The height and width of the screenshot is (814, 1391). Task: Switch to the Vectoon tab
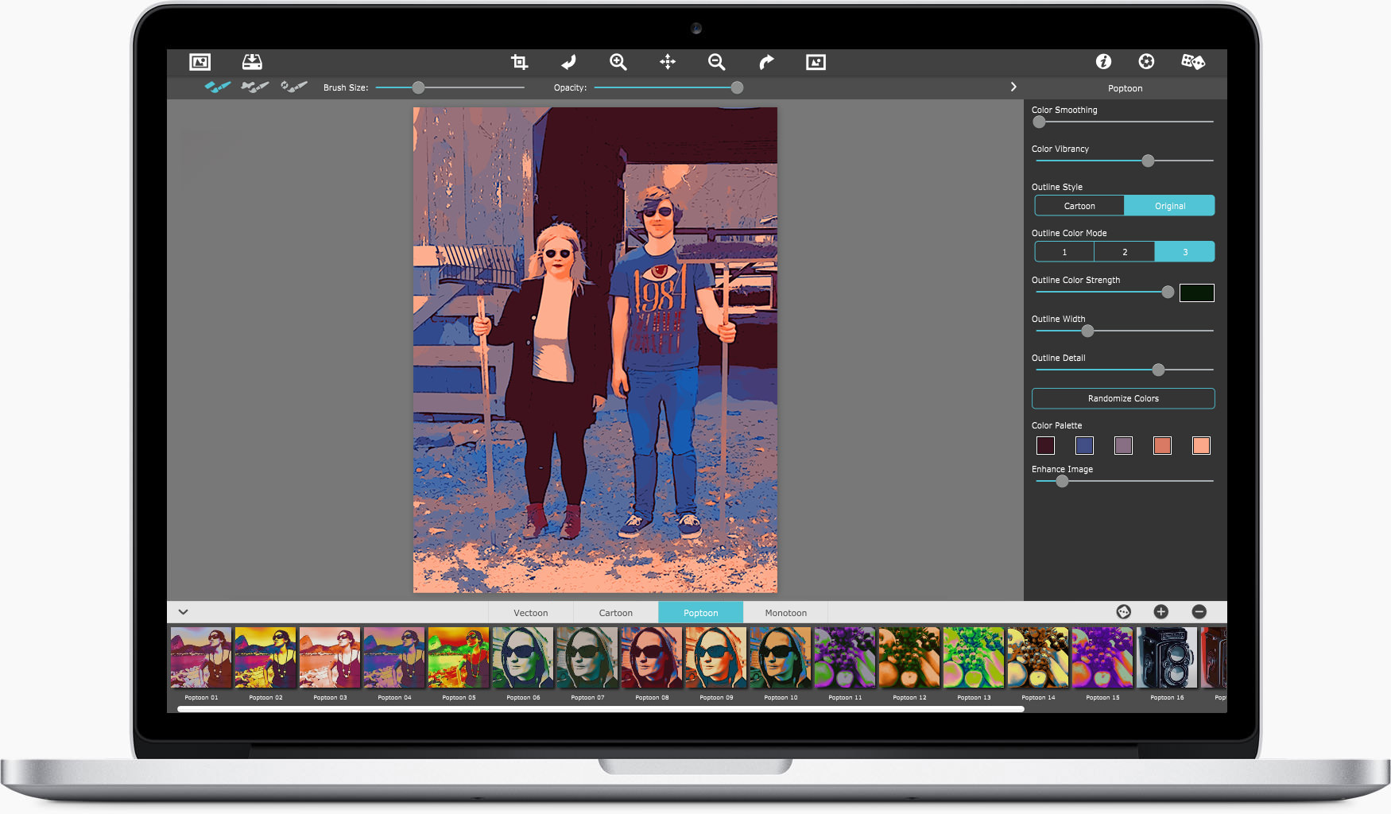(x=530, y=613)
